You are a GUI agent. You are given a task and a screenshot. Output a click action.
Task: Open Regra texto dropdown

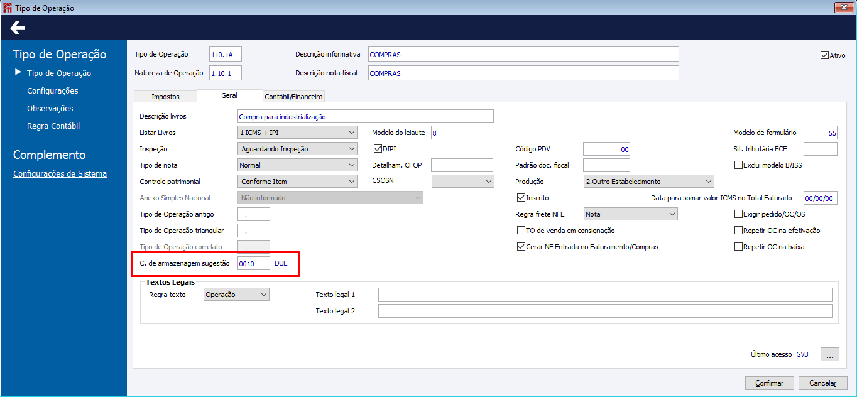pyautogui.click(x=236, y=295)
